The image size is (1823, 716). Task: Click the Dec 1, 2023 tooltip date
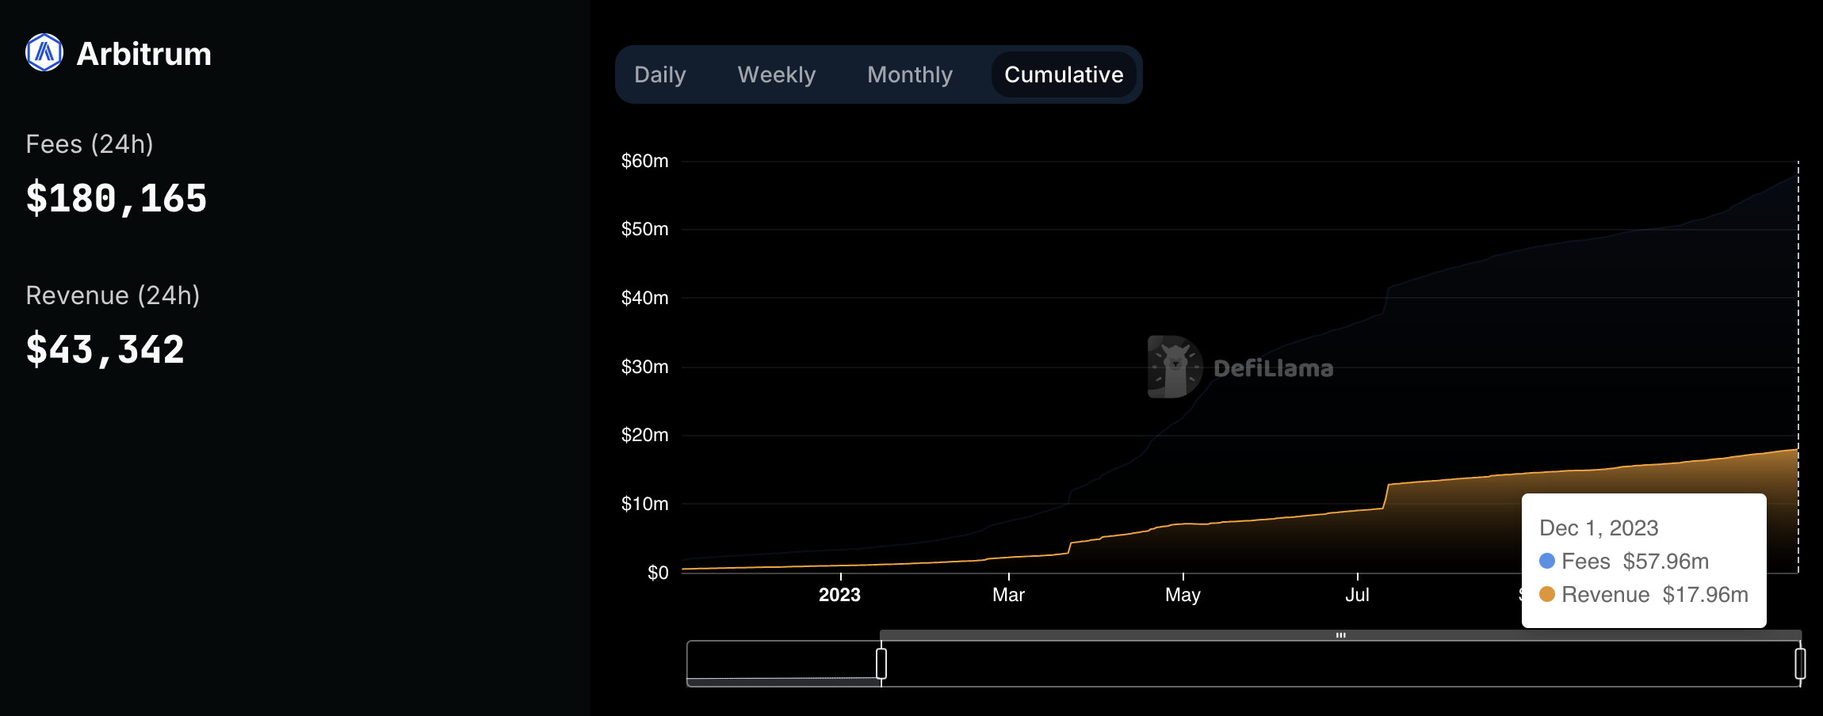(1599, 527)
